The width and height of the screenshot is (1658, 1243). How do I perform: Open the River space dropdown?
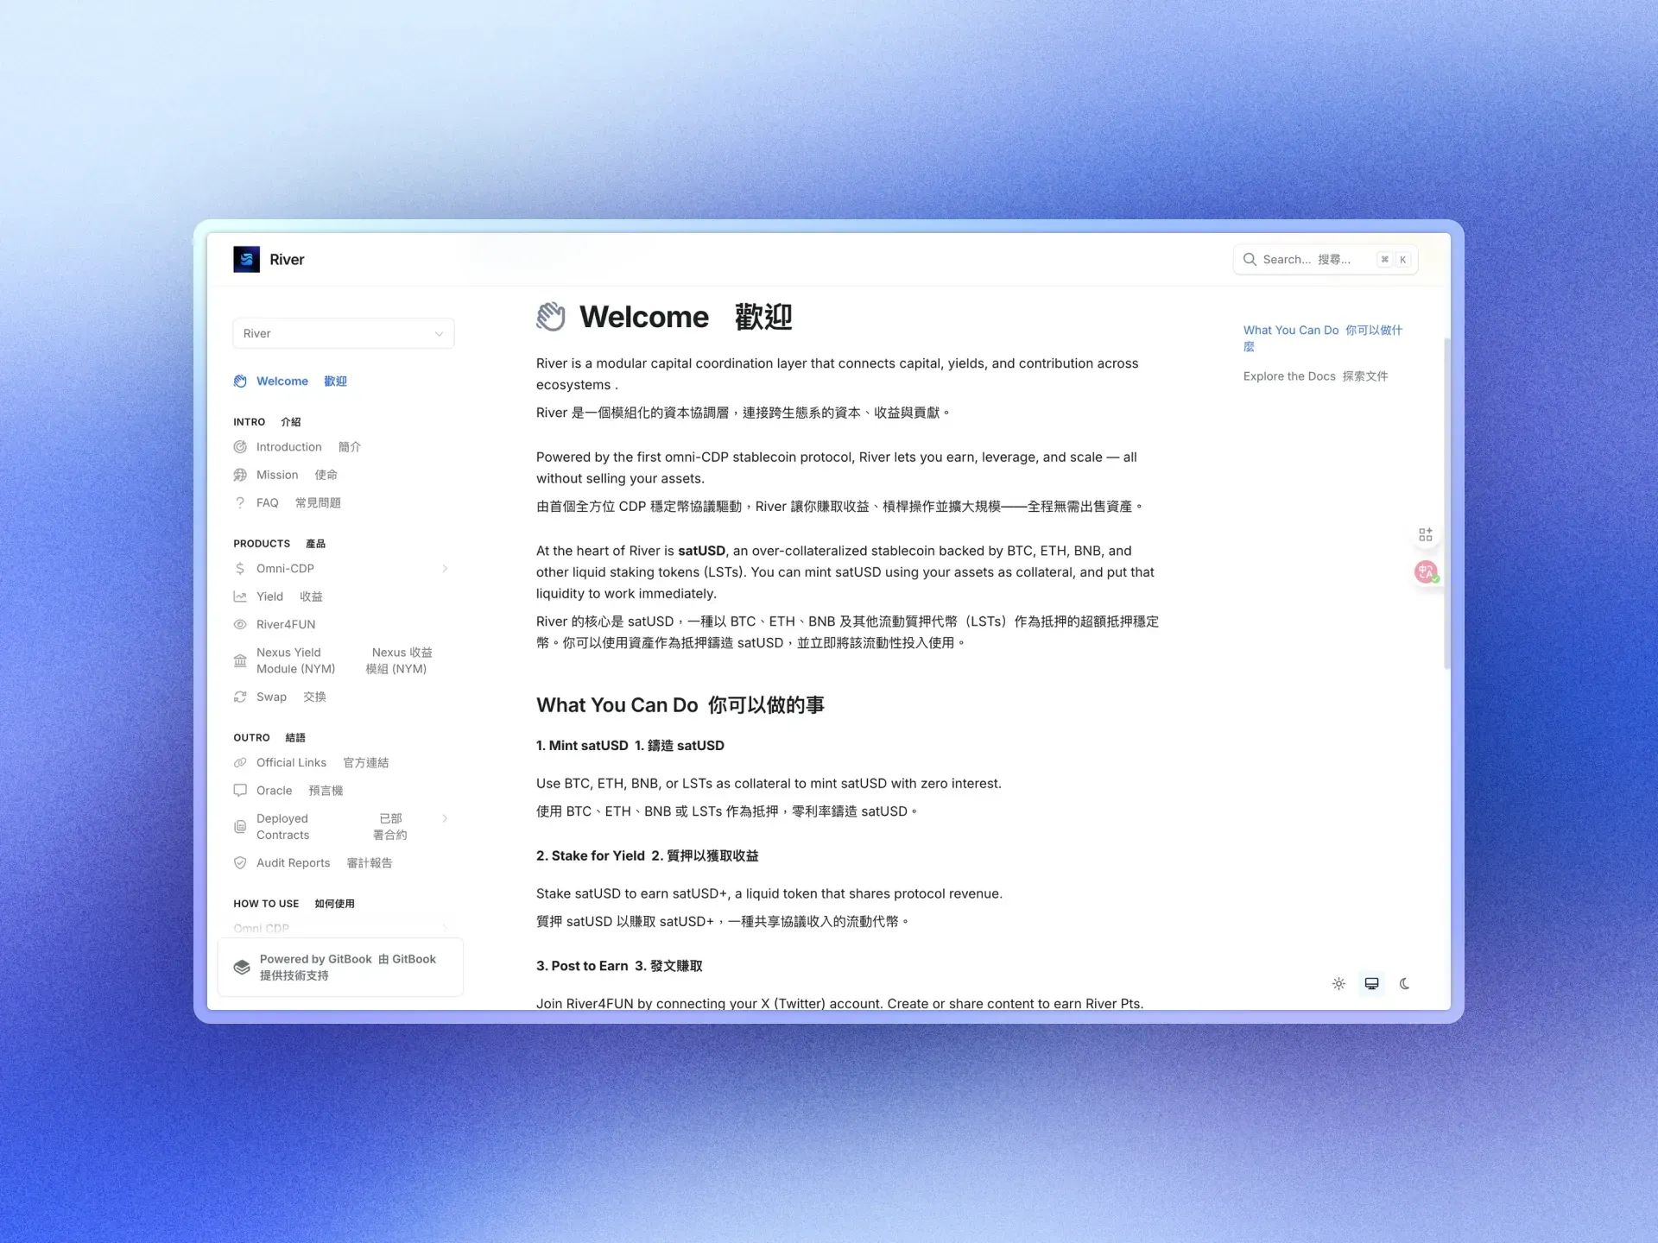[344, 333]
